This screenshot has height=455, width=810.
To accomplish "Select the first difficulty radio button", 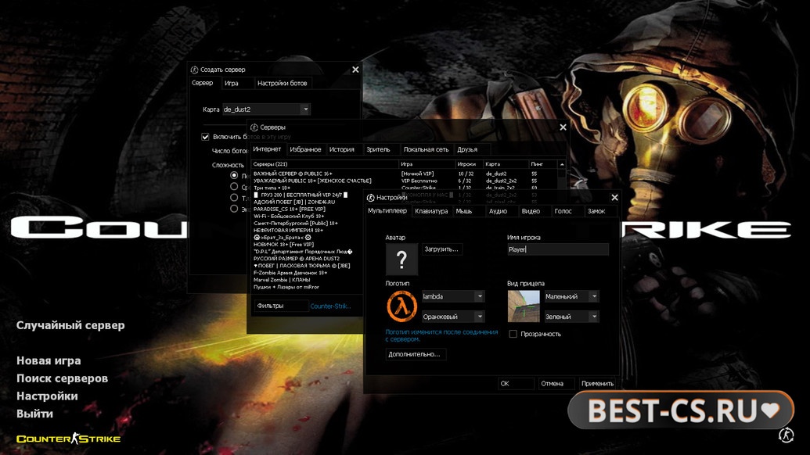I will point(234,175).
